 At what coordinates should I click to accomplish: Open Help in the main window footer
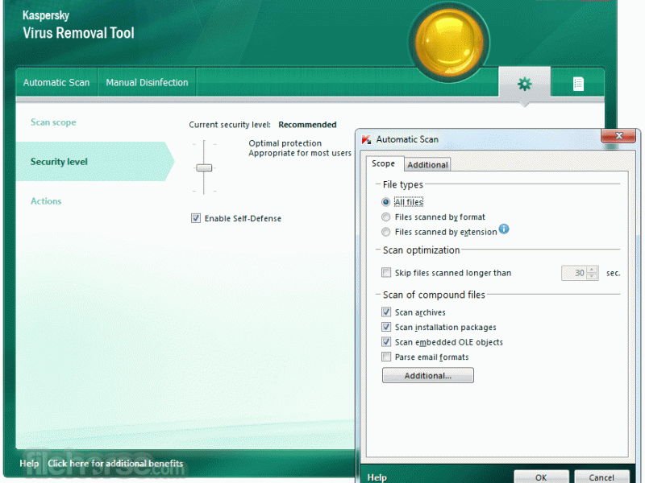click(29, 464)
